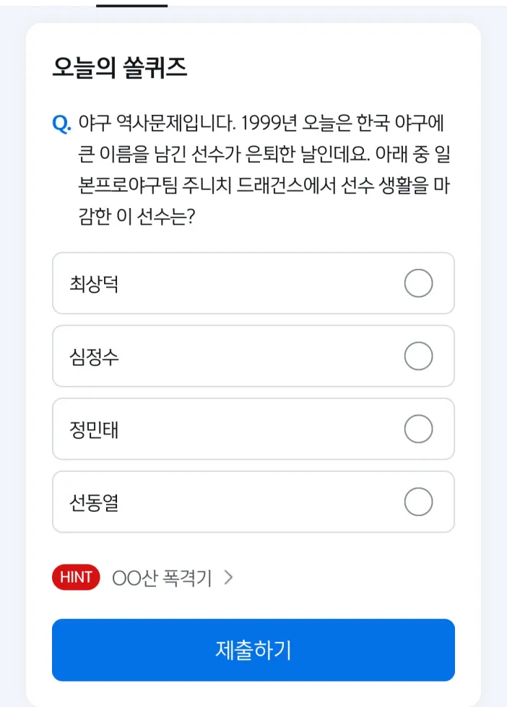Choose the 정민태 answer option row

pyautogui.click(x=253, y=429)
